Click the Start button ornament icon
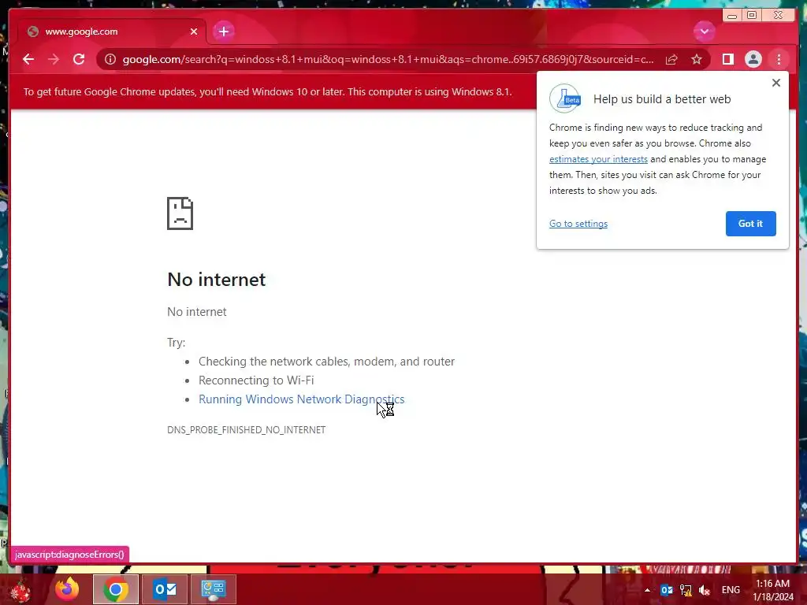The height and width of the screenshot is (605, 807). coord(20,590)
